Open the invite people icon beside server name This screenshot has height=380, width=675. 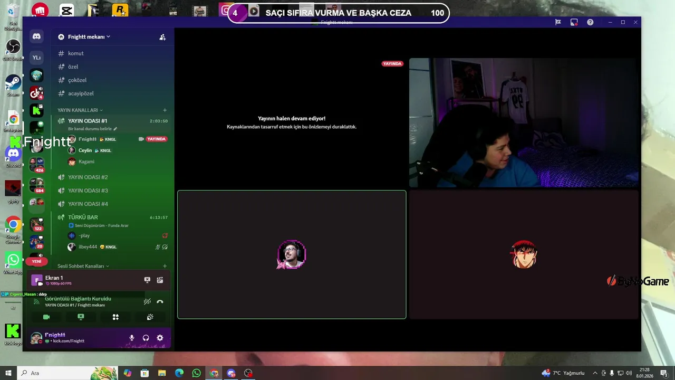tap(162, 37)
